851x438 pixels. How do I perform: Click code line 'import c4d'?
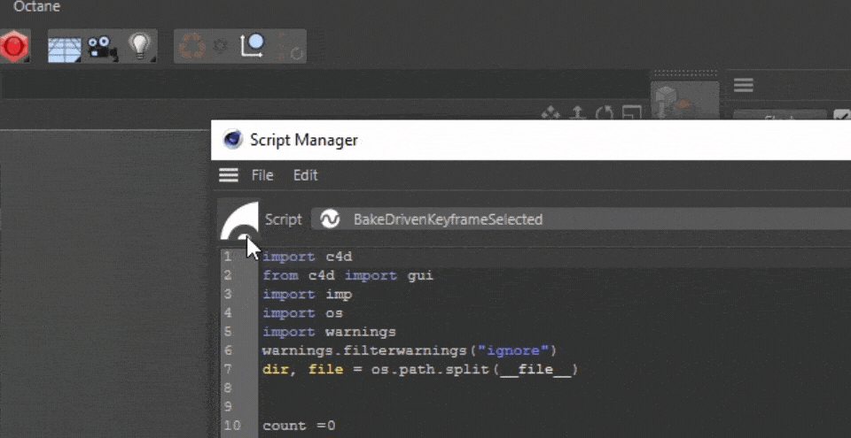pos(308,257)
